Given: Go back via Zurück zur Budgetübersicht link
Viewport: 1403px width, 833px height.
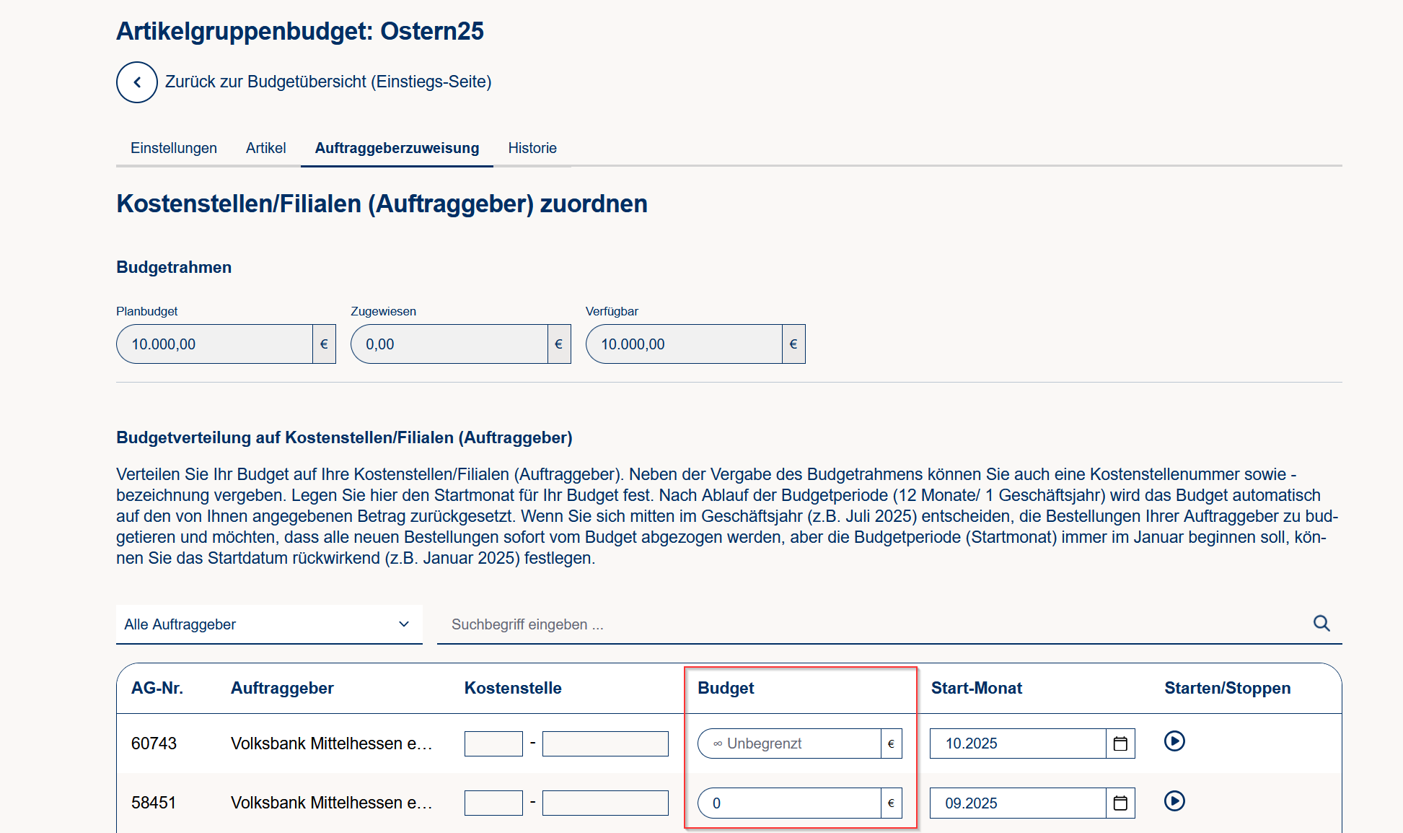Looking at the screenshot, I should click(328, 82).
